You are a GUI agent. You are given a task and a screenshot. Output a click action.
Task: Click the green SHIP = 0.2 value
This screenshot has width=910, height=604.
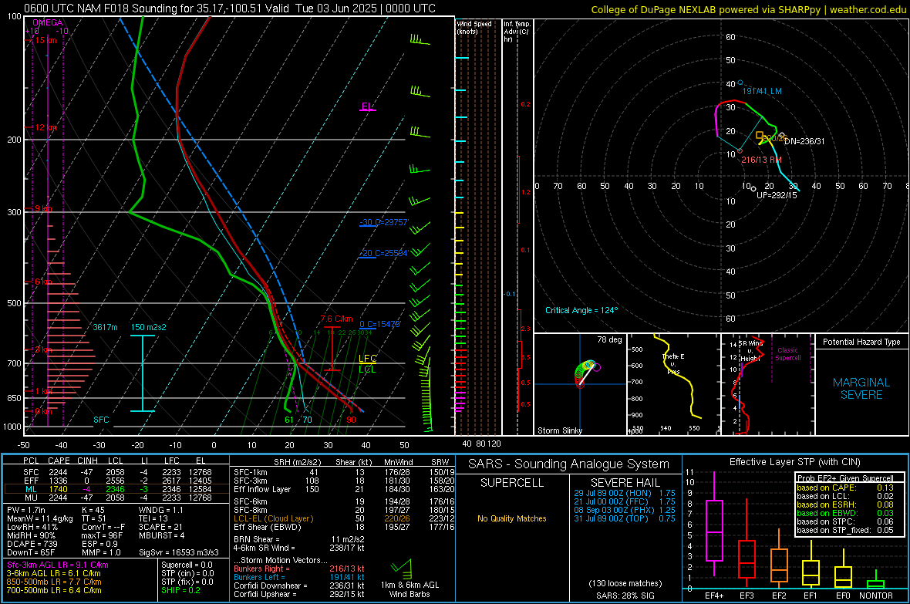pyautogui.click(x=180, y=590)
